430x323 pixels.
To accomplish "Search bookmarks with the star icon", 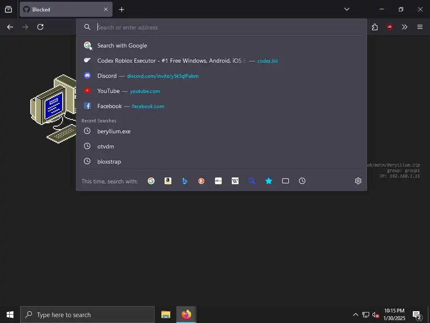I will coord(269,181).
